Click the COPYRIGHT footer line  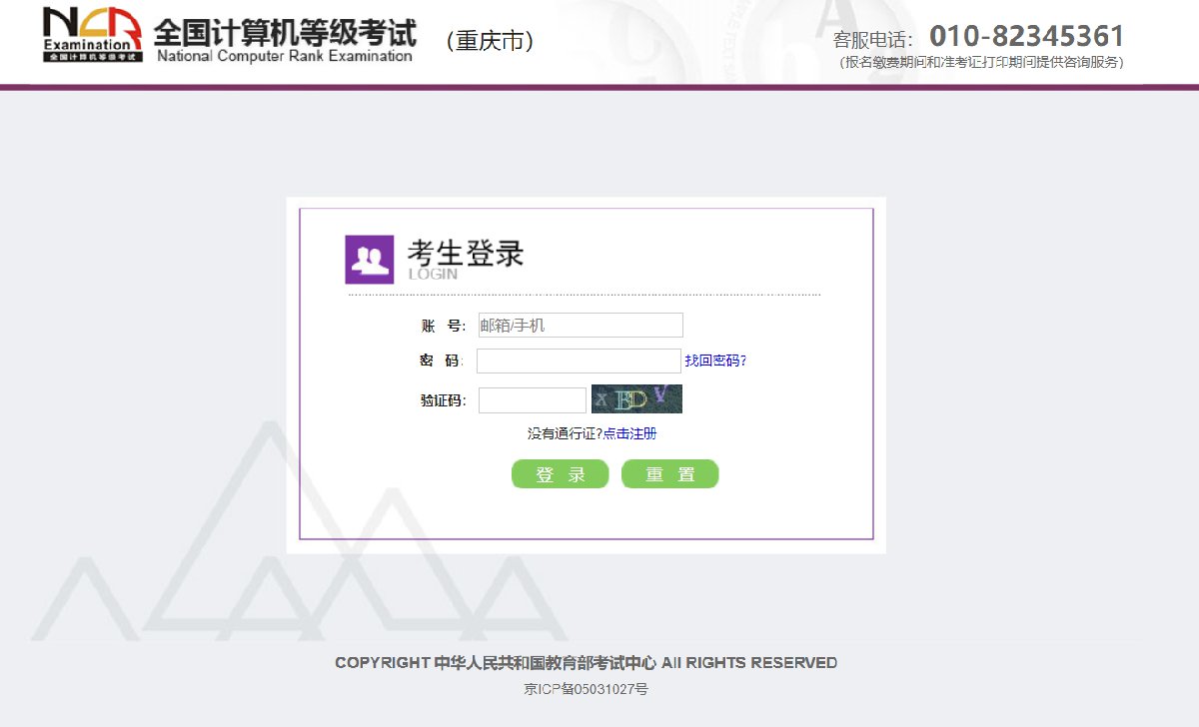click(586, 663)
